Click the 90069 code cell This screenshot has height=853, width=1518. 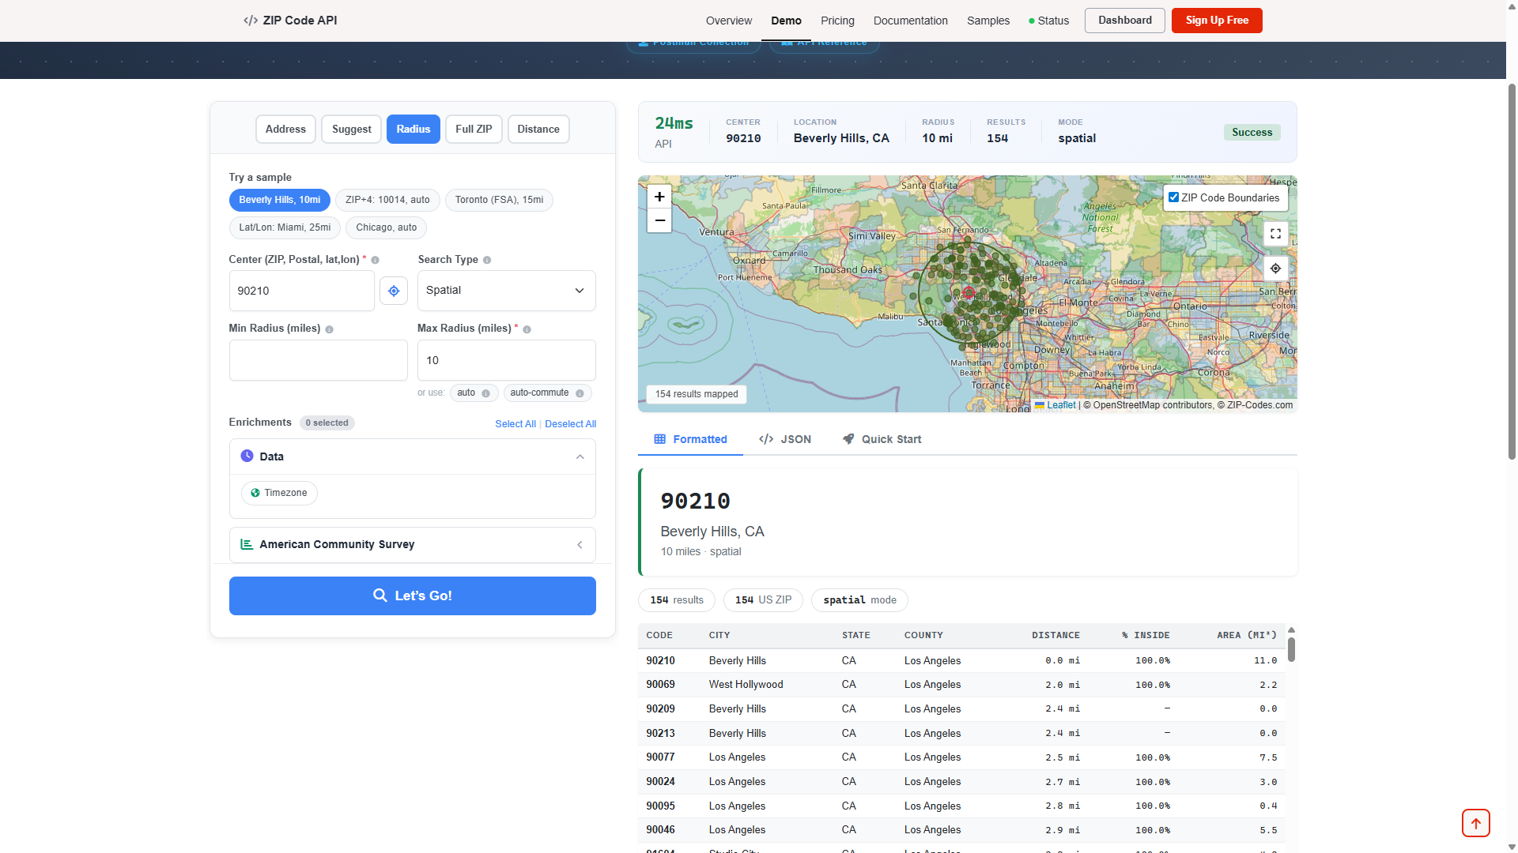pyautogui.click(x=660, y=685)
